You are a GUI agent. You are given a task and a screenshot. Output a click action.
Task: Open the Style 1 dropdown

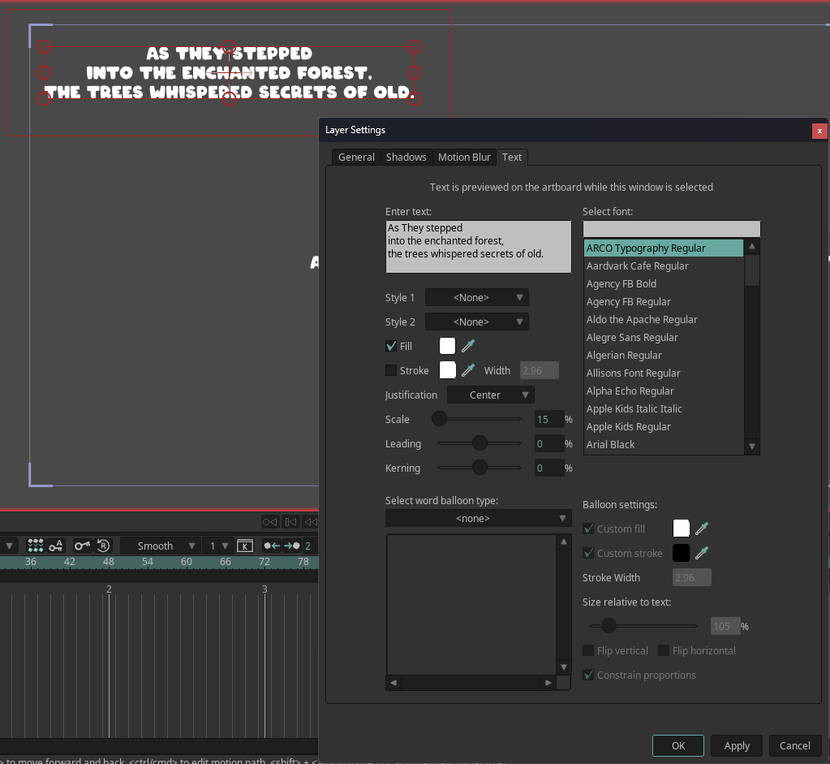477,297
